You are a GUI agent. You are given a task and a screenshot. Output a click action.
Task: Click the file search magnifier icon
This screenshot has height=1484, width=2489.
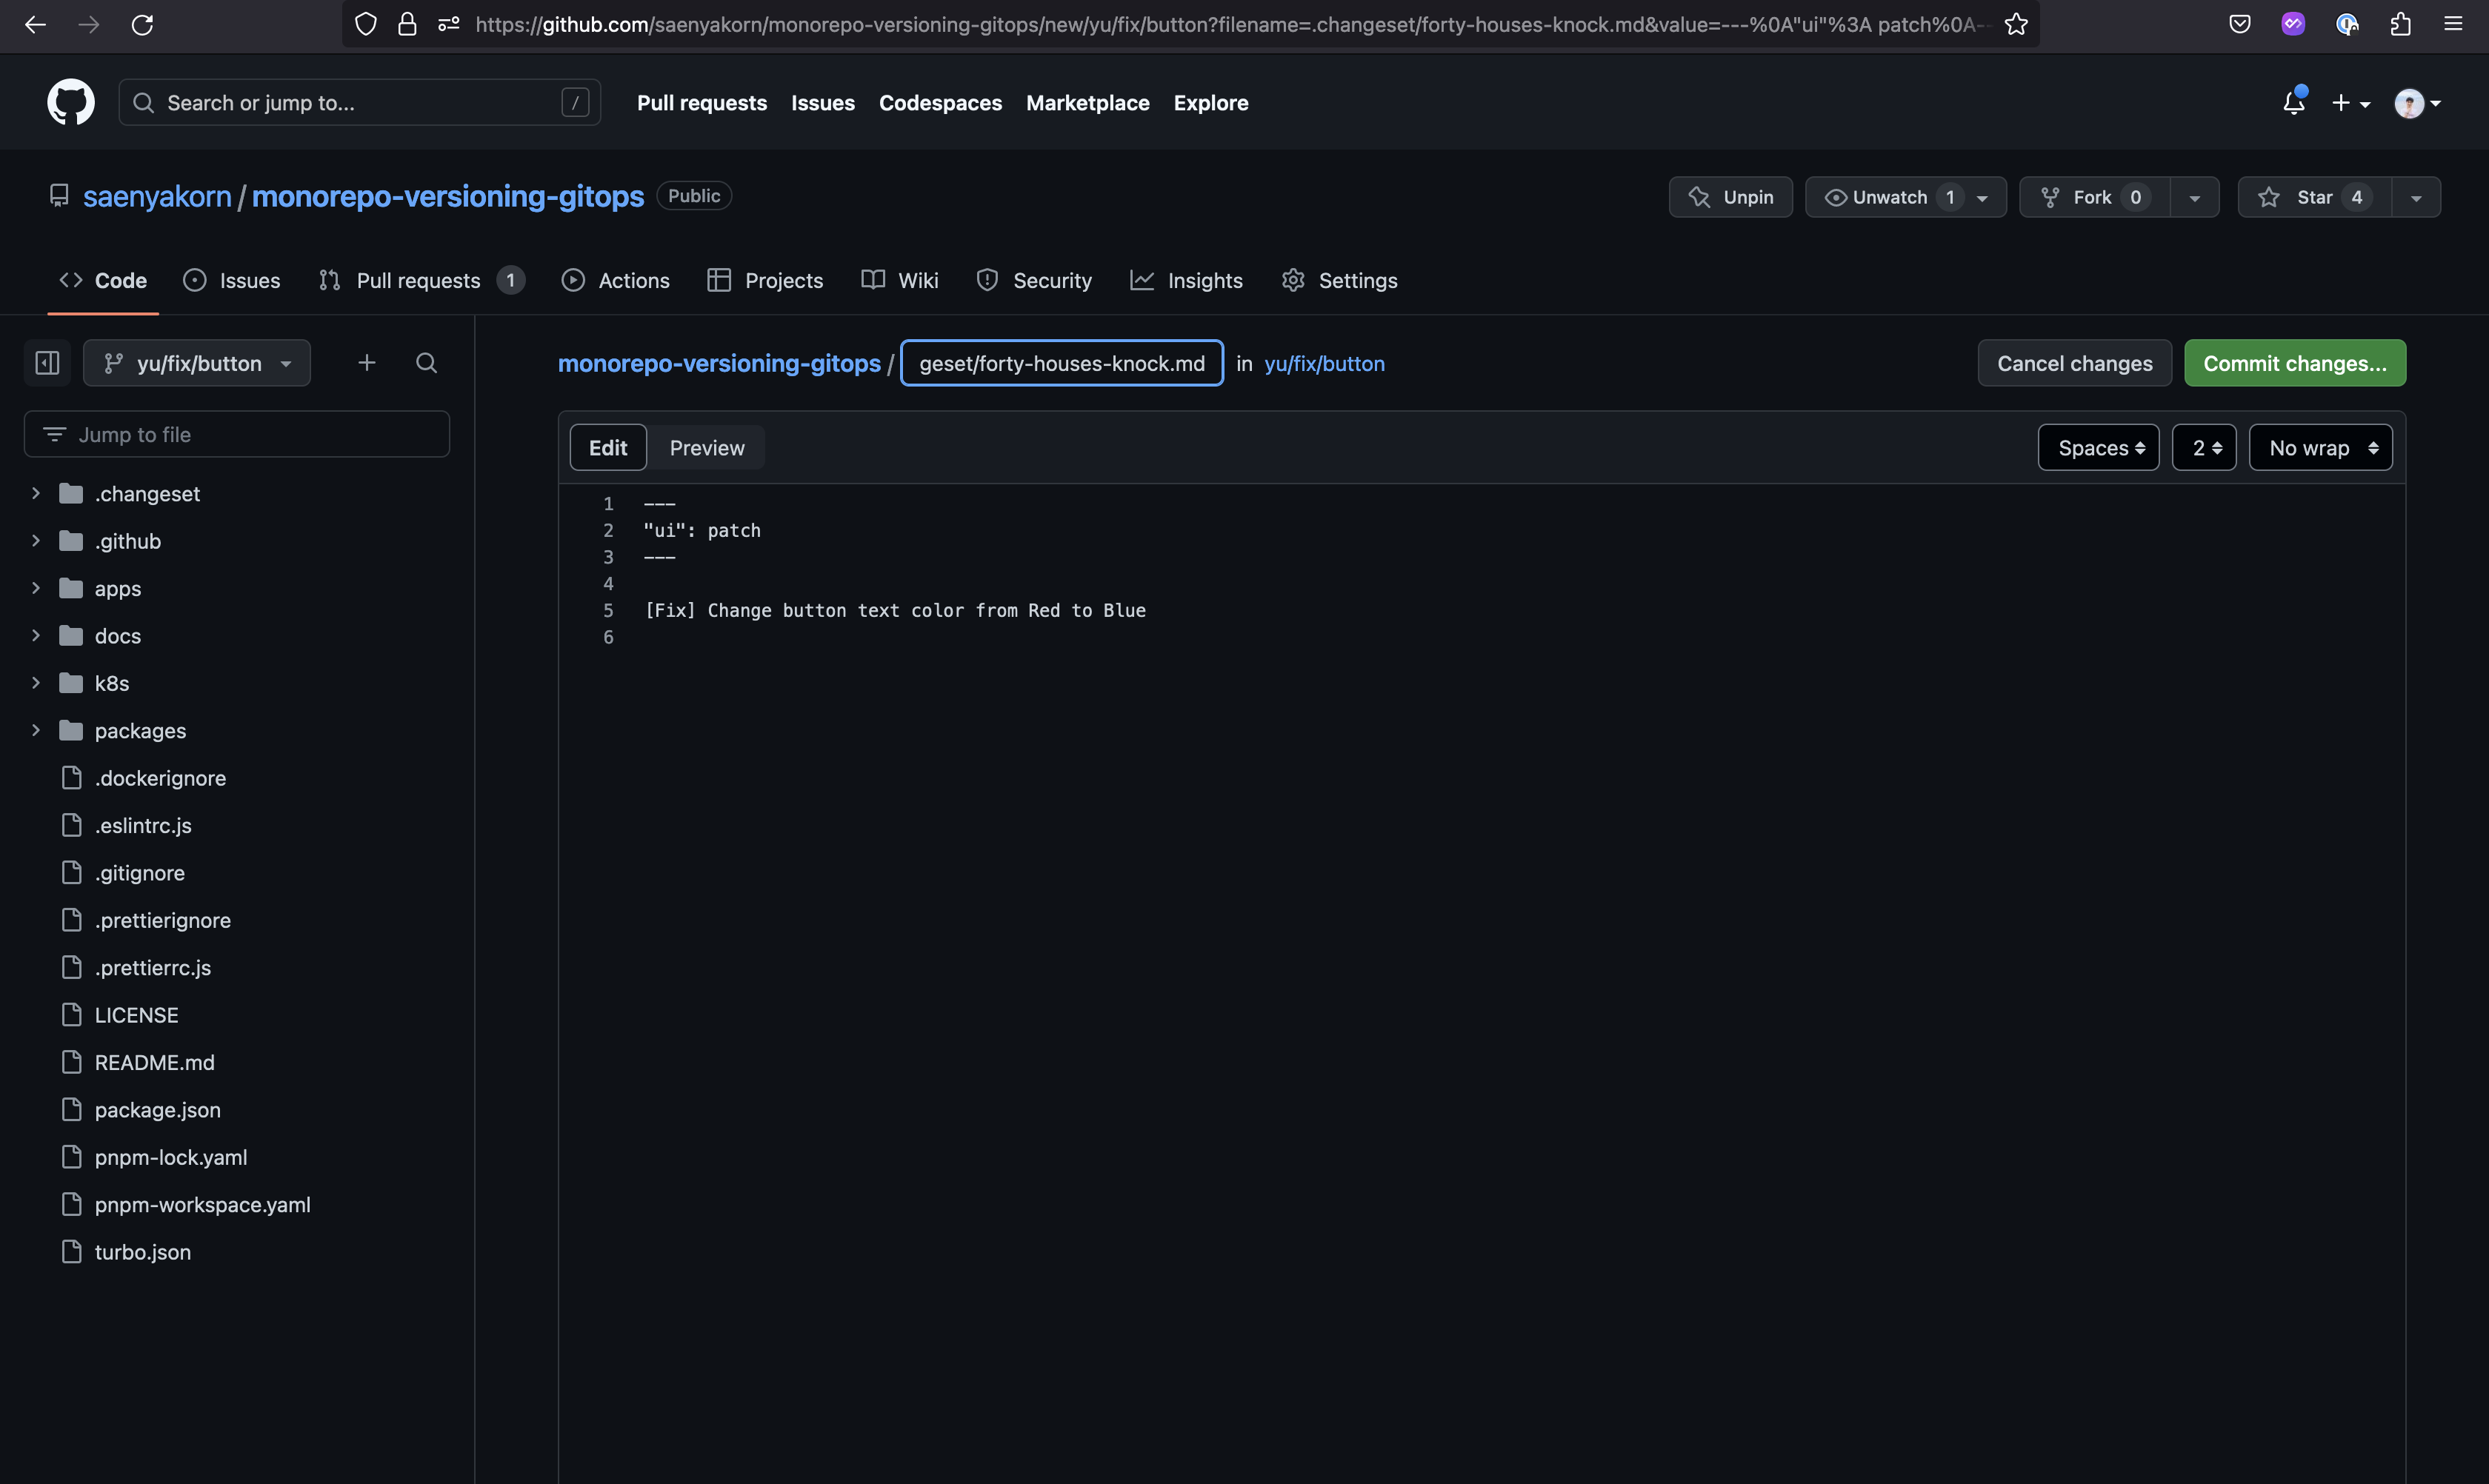point(426,363)
